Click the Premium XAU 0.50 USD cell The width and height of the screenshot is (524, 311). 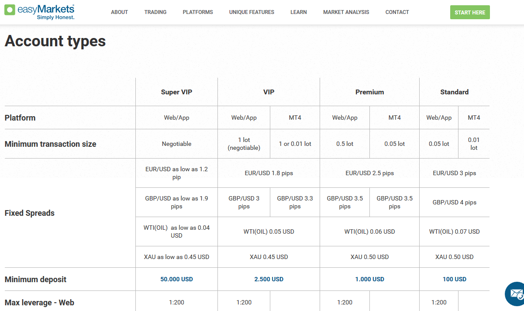tap(369, 257)
